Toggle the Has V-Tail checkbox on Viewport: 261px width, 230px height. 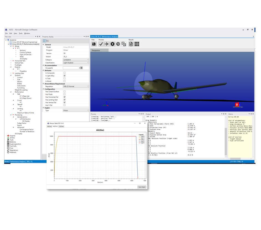click(65, 104)
